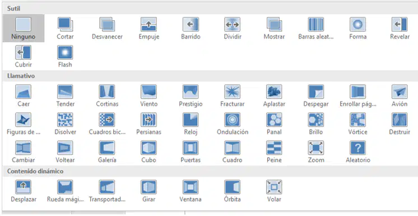Viewport: 418px width, 216px height.
Task: Select the Mostrar transition
Action: pyautogui.click(x=274, y=28)
